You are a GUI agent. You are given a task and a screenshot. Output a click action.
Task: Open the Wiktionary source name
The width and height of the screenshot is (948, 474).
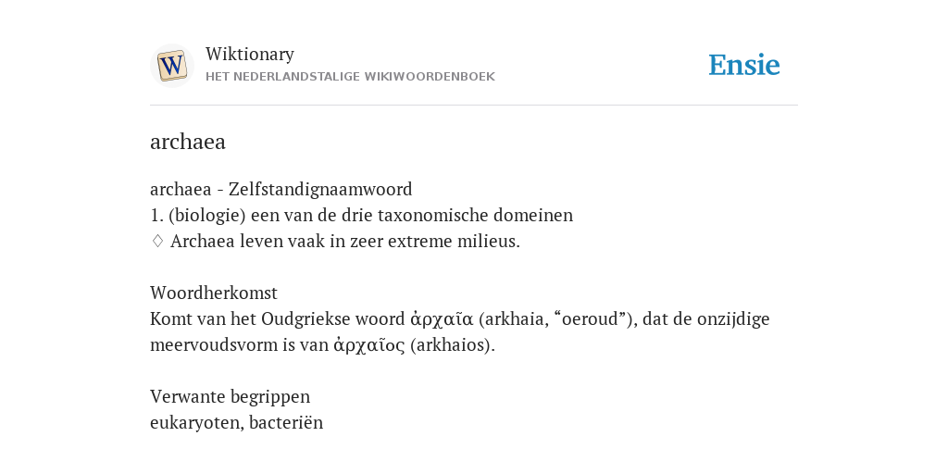click(x=250, y=54)
